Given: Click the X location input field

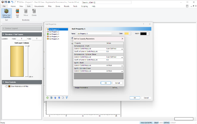Looking at the screenshot, I should click(21, 39).
